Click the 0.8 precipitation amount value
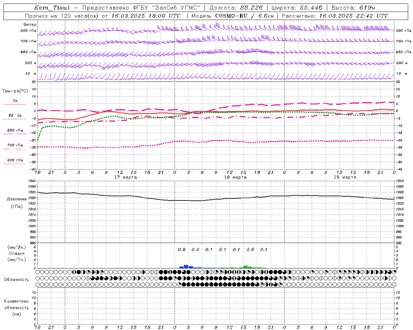 [250, 249]
